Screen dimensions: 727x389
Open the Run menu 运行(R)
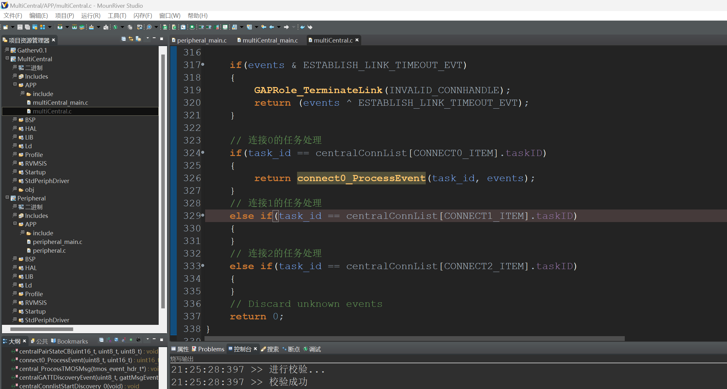pos(91,15)
